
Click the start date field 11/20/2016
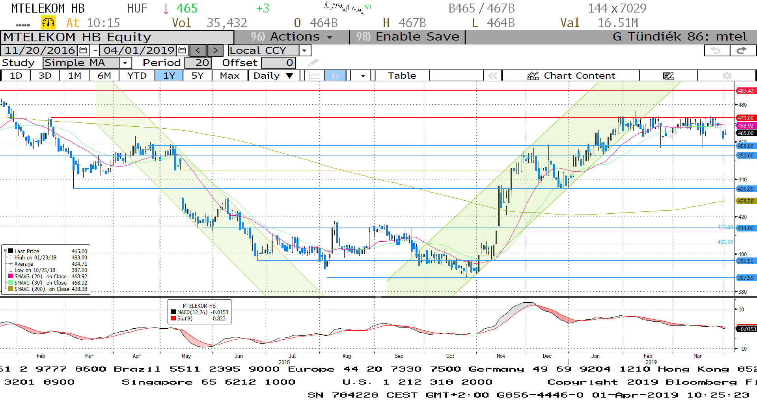coord(39,50)
